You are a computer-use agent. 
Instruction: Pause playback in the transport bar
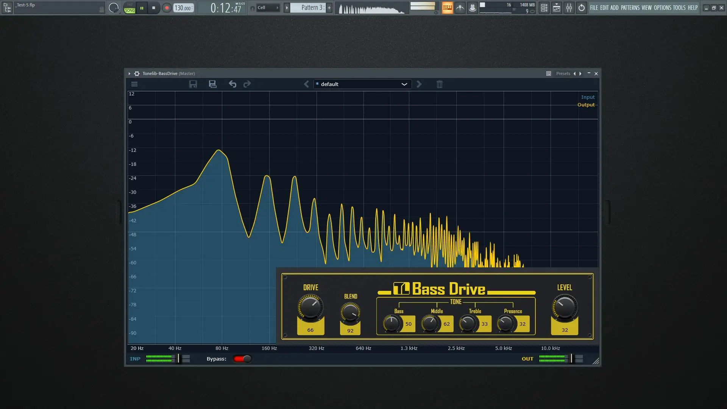click(142, 8)
